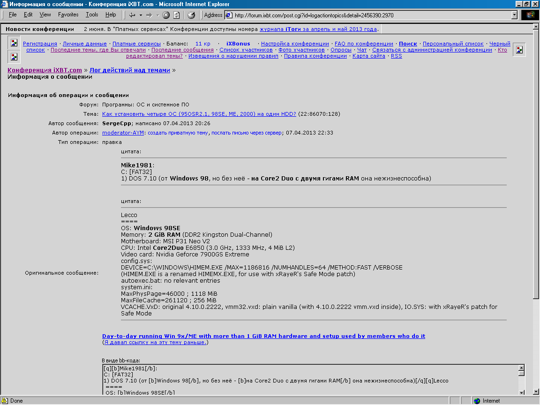Click создать приватную тему link
The width and height of the screenshot is (540, 405).
pyautogui.click(x=178, y=133)
